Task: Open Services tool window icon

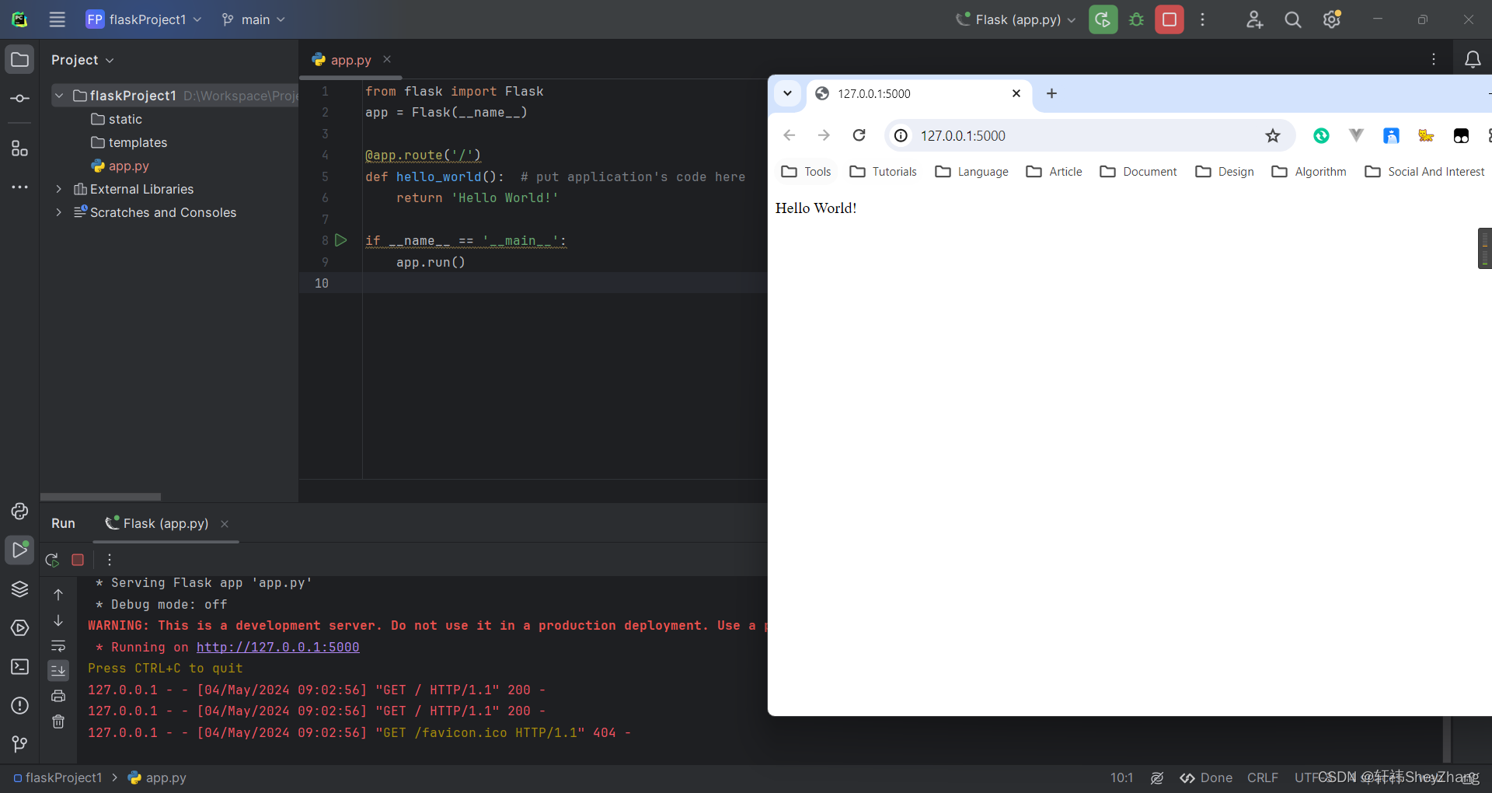Action: [19, 627]
